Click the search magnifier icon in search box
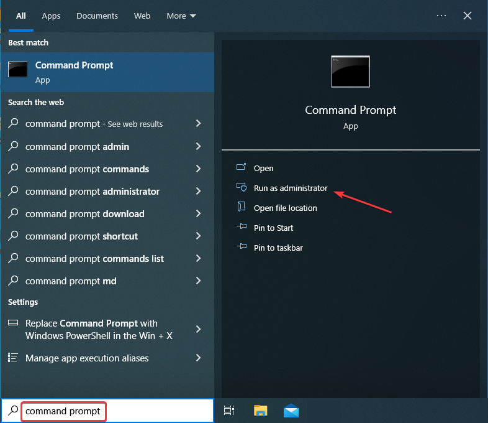The image size is (488, 423). pos(13,411)
